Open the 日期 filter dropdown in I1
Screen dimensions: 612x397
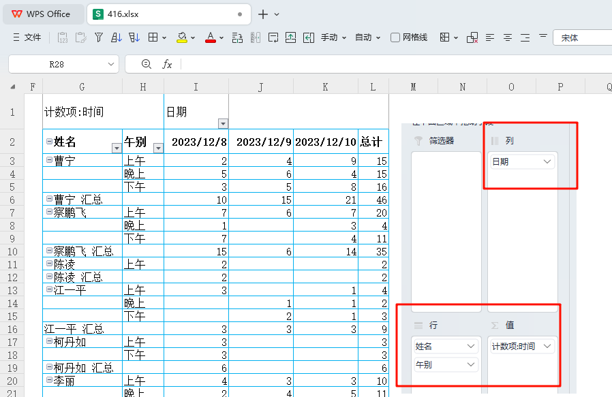click(x=223, y=124)
